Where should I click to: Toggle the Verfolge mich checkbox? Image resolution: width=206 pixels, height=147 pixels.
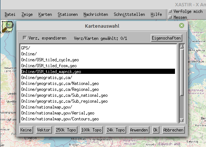click(170, 11)
